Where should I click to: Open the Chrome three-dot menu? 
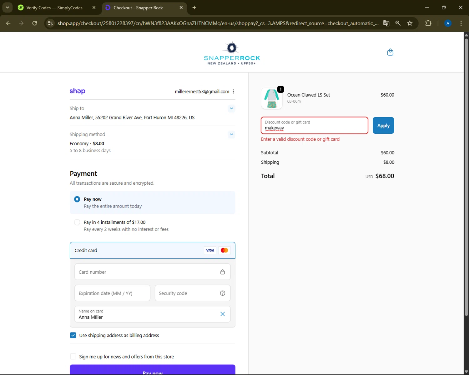point(461,23)
